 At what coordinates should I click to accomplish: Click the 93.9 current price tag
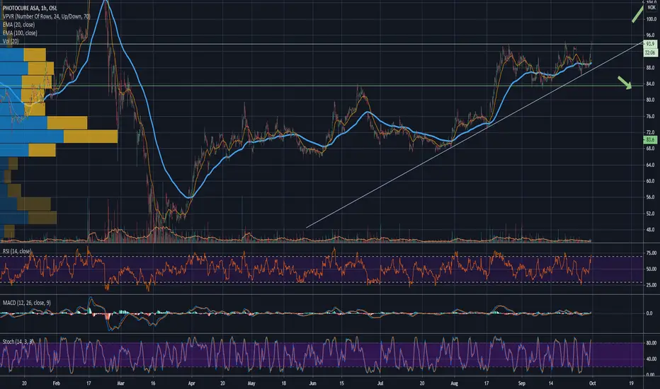click(650, 44)
